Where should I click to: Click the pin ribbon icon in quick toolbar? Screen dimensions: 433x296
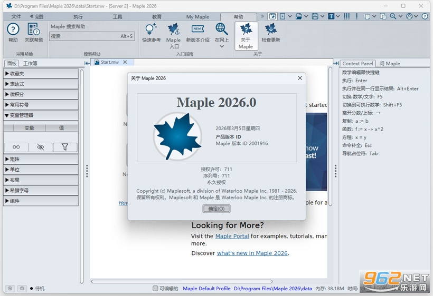click(x=272, y=16)
